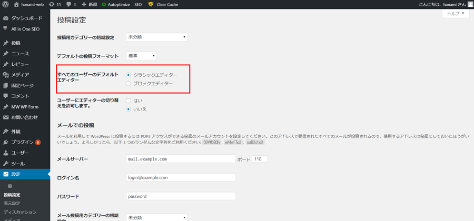Click the pin icon beside 投稿
The height and width of the screenshot is (221, 474).
coord(5,43)
